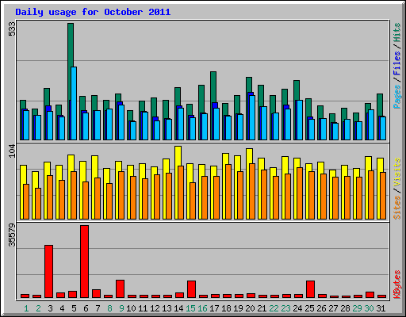
Task: Click the 'Visits' legend label
Action: 396,172
